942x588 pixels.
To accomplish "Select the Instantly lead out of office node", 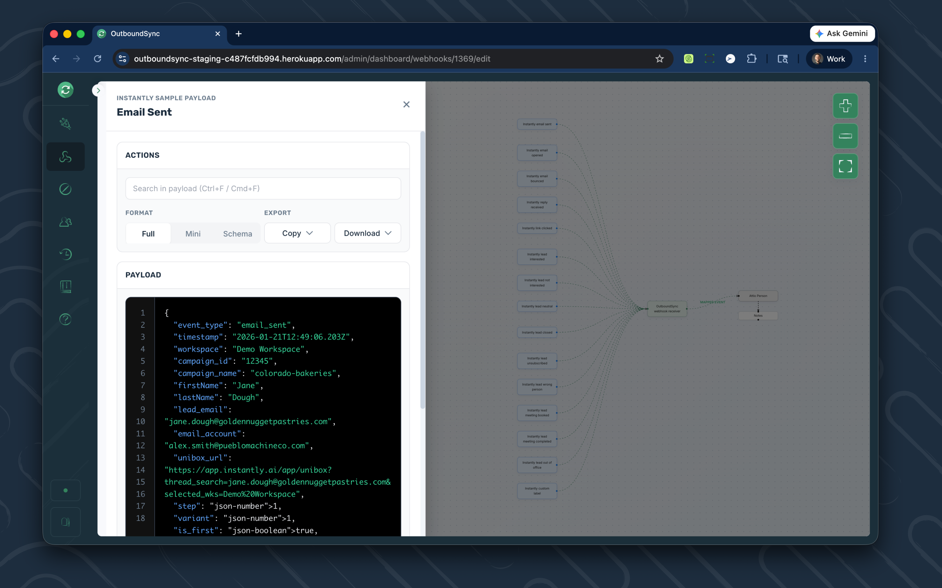I will coord(537,465).
